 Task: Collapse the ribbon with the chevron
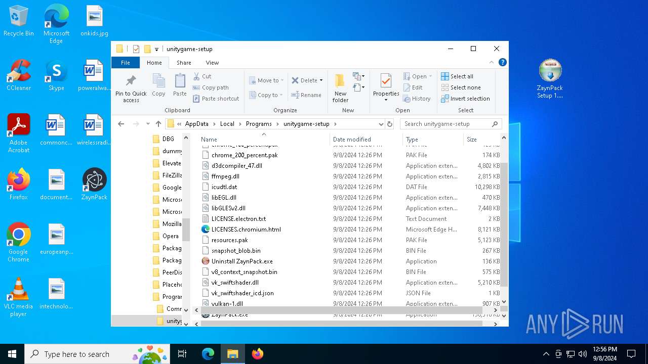pos(491,62)
